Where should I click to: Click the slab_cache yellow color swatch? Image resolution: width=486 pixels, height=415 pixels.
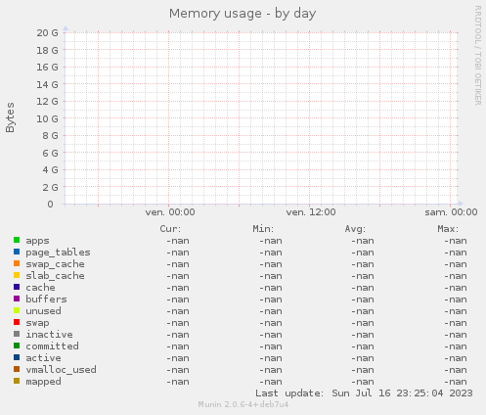point(17,275)
